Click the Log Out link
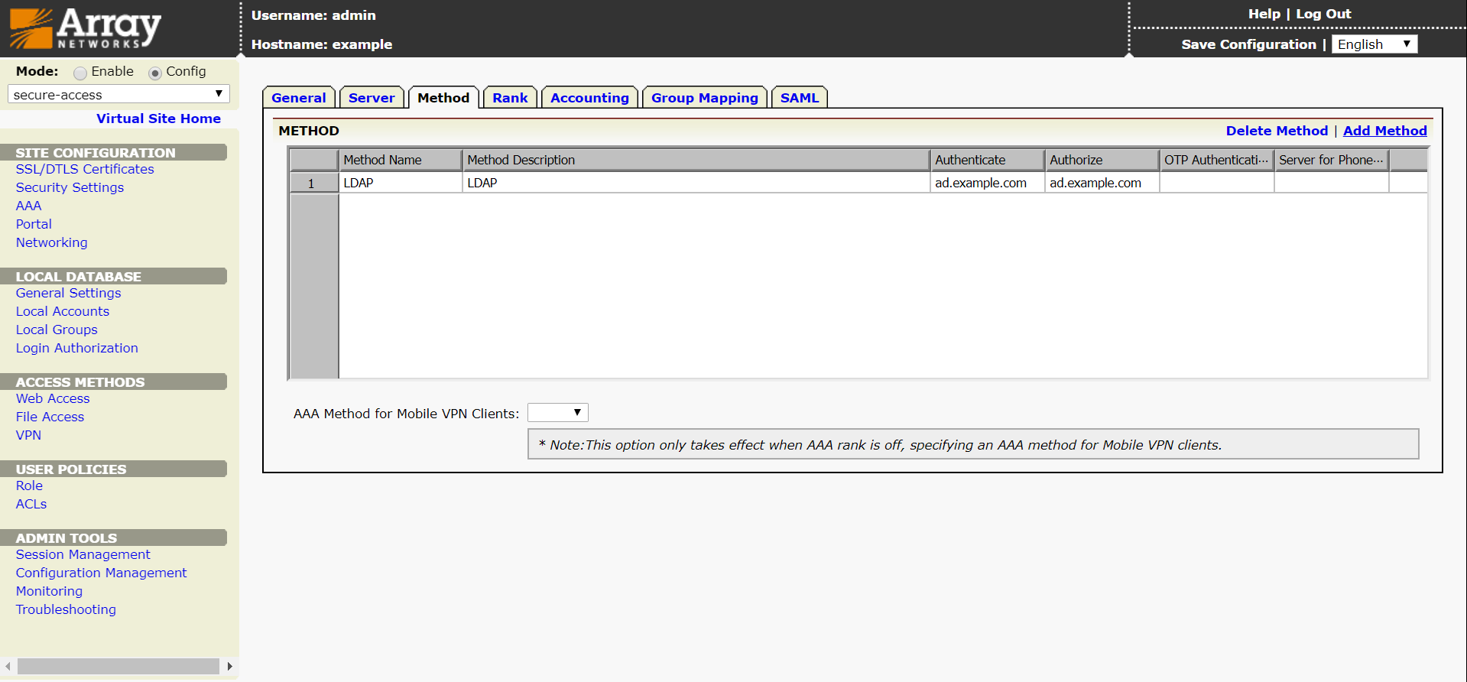Viewport: 1467px width, 682px height. click(x=1323, y=14)
